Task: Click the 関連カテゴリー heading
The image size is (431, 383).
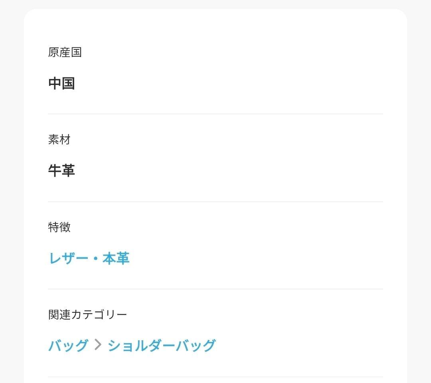Action: (87, 315)
